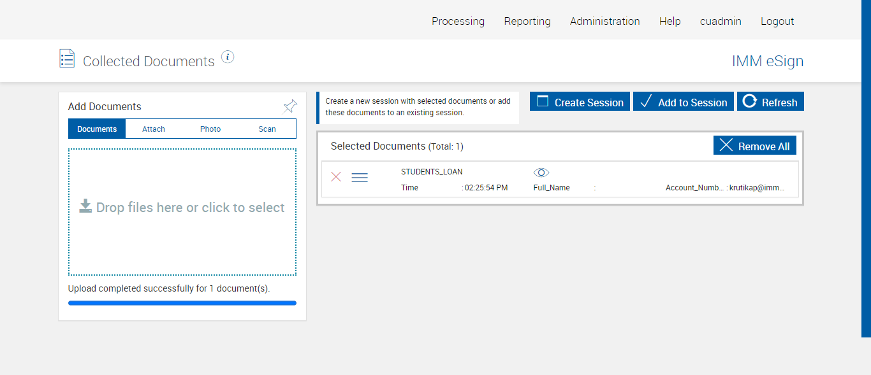
Task: Open the Help menu
Action: click(670, 21)
